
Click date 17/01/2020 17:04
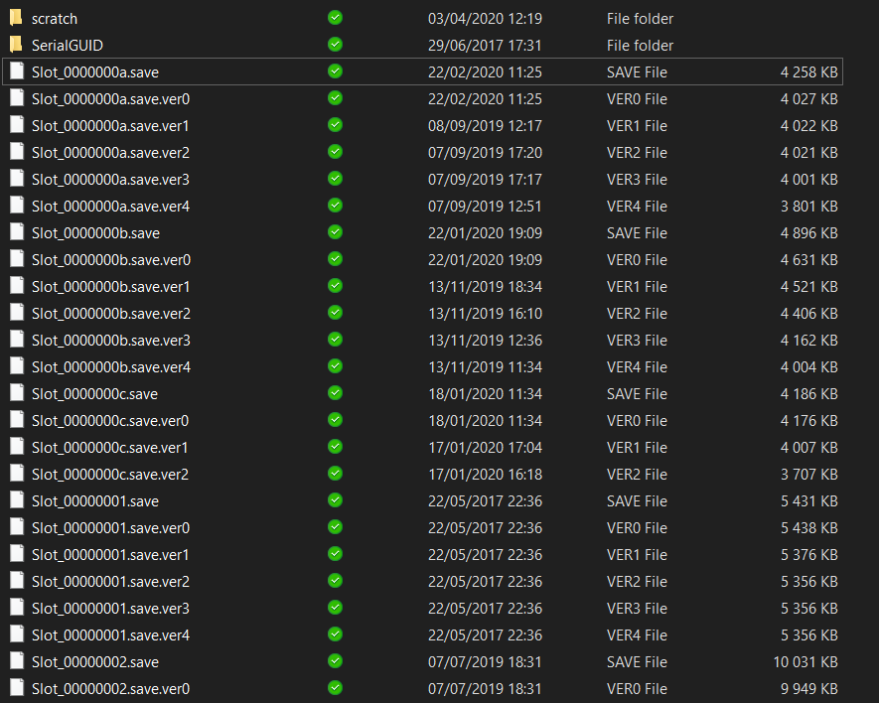click(x=485, y=448)
